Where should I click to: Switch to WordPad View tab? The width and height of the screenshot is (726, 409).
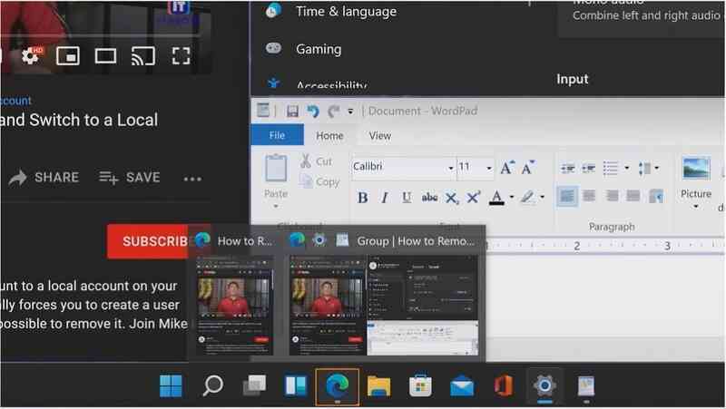click(x=380, y=135)
